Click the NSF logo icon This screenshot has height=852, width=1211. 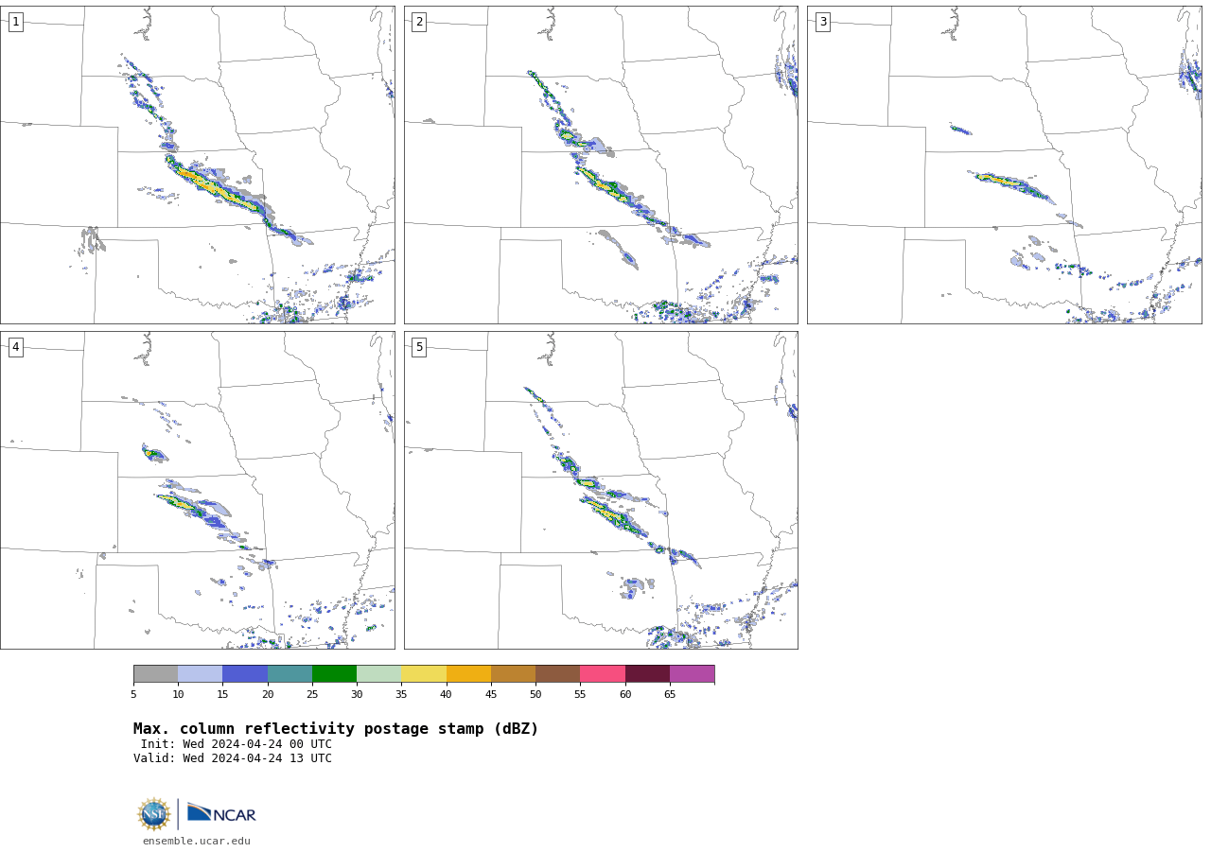154,814
